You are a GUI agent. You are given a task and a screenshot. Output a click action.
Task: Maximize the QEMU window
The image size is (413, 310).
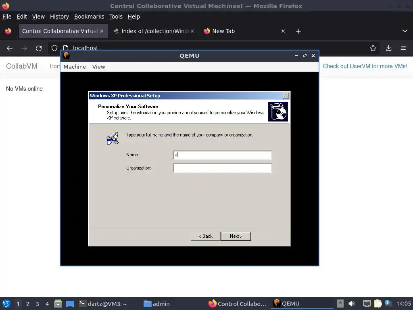305,56
